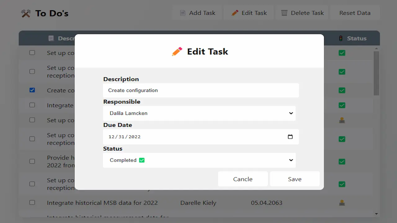Open the Responsible dropdown showing Dalila Lamcken

tap(199, 113)
